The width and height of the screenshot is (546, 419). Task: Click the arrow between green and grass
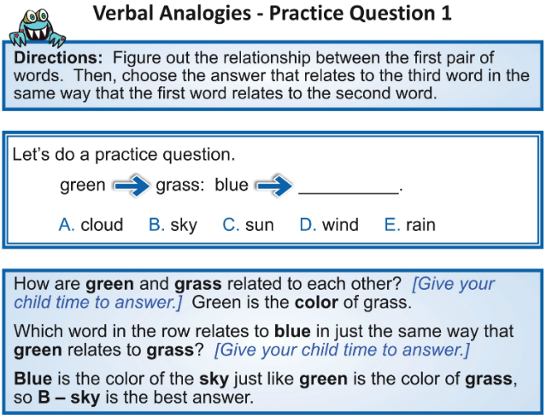click(x=132, y=186)
